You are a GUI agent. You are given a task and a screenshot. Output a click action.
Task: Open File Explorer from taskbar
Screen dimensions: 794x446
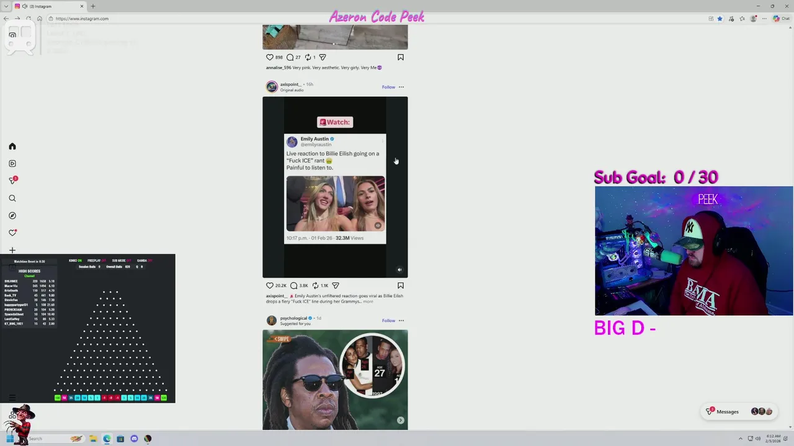pos(93,439)
